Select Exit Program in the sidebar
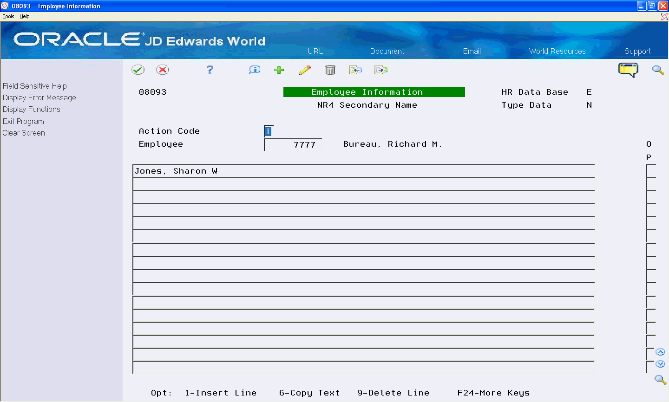The width and height of the screenshot is (669, 402). (x=23, y=121)
